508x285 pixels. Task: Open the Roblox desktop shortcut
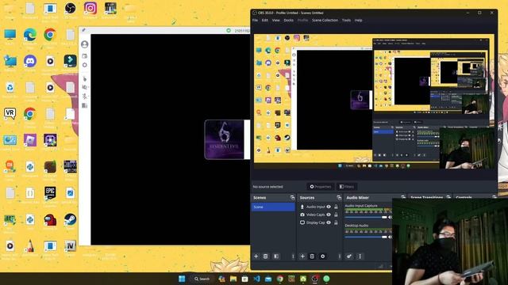30,140
